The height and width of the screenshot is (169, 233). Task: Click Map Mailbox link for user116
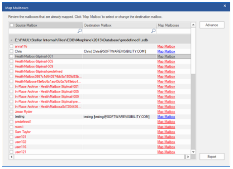[x=166, y=147]
